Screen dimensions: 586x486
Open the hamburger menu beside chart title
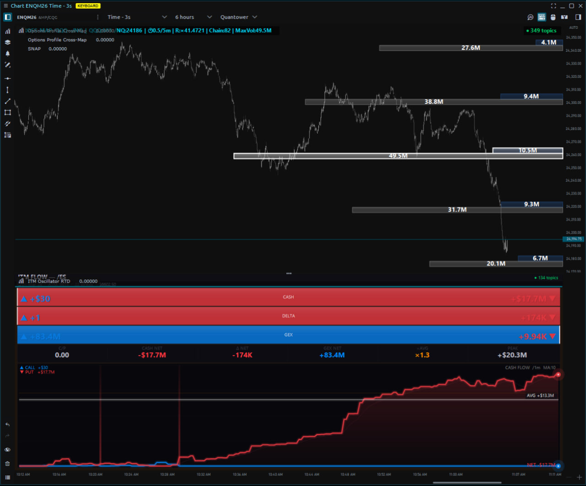pyautogui.click(x=5, y=6)
